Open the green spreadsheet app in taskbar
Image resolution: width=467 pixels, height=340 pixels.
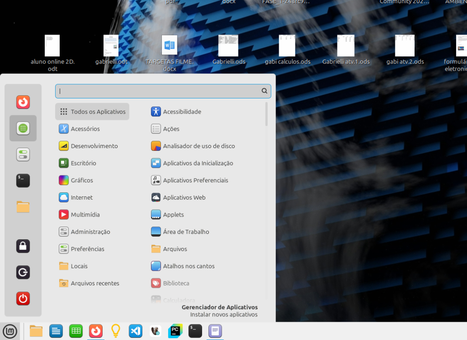tap(76, 331)
